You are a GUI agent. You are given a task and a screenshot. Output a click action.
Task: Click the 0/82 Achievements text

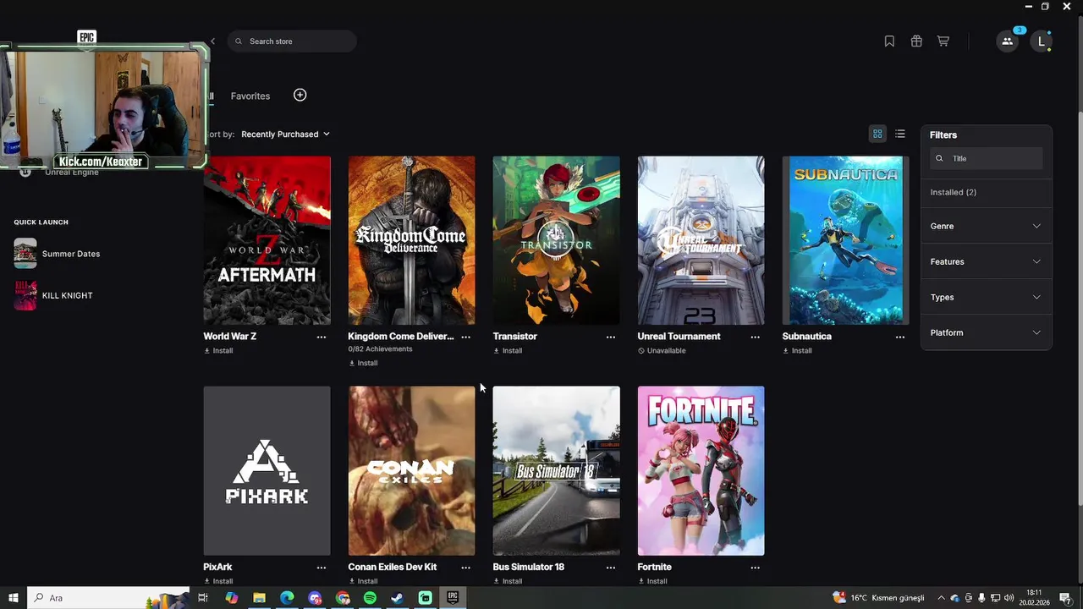[x=380, y=349]
